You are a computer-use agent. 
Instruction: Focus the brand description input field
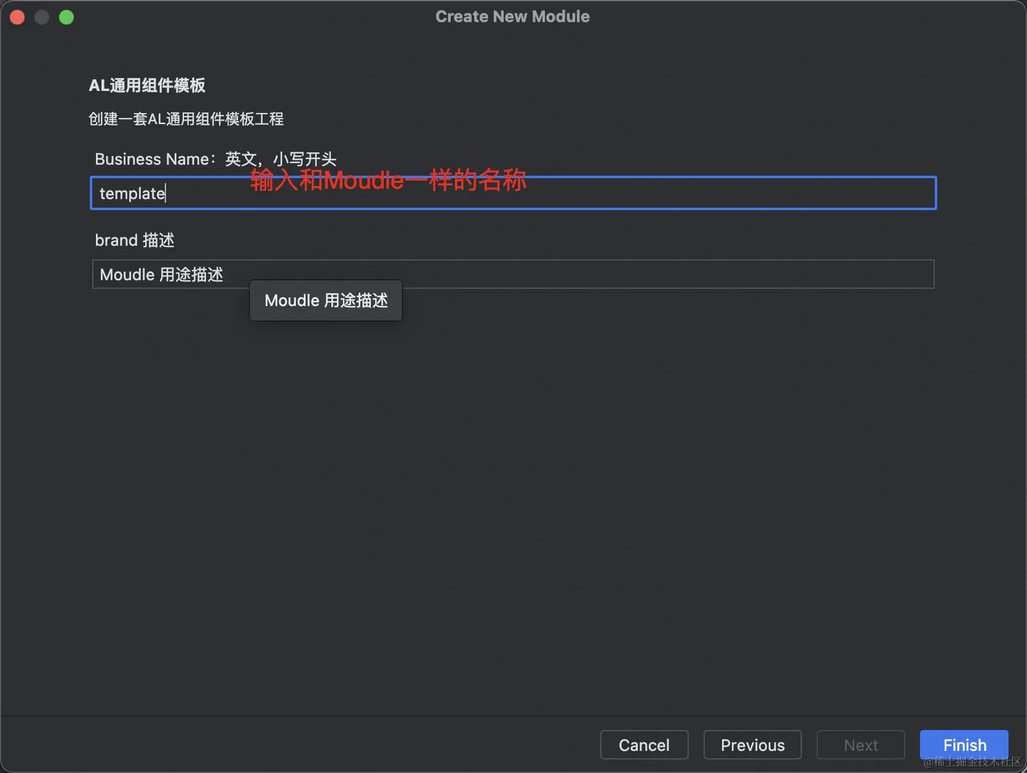513,274
